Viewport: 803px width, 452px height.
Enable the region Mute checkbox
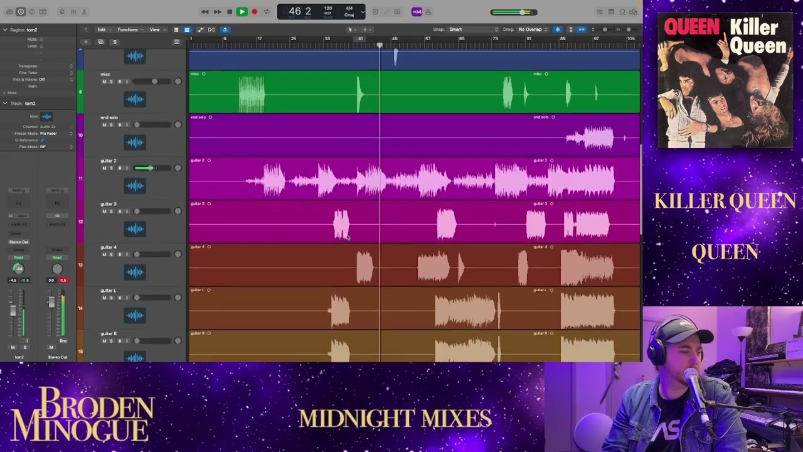click(41, 40)
